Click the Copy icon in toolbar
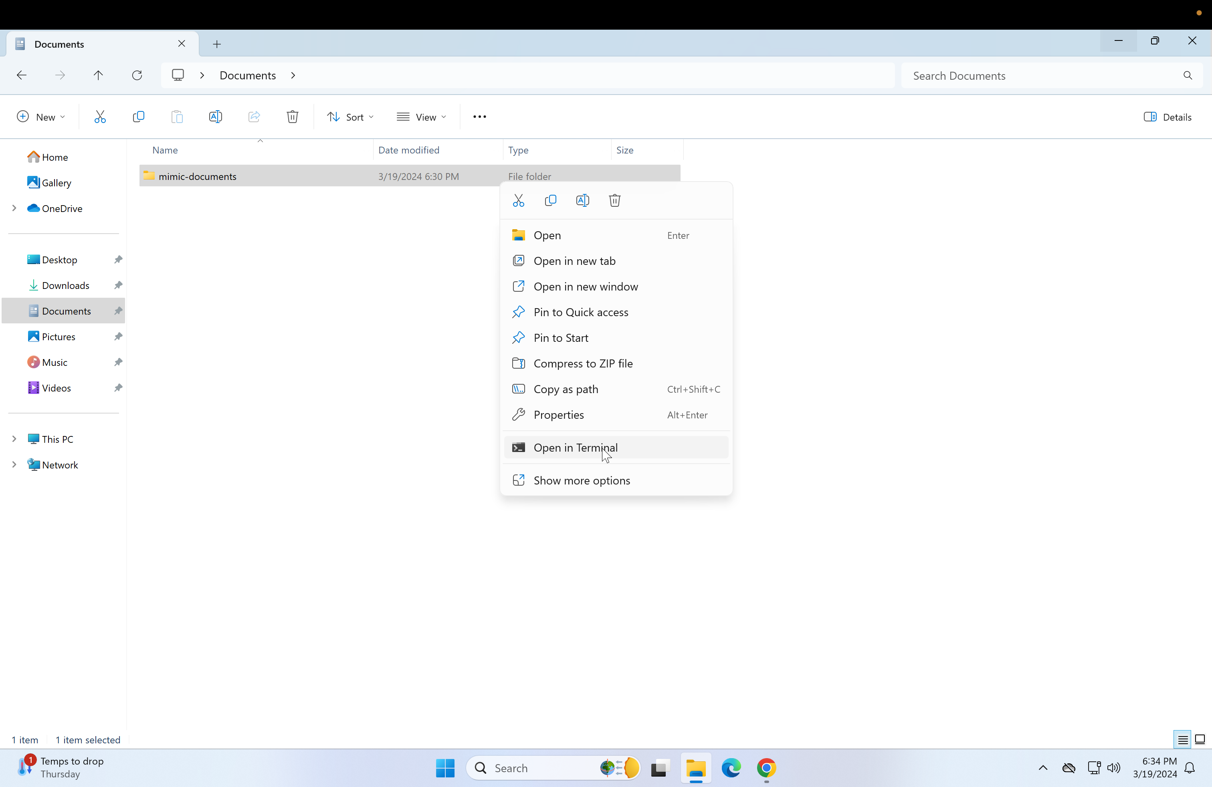The width and height of the screenshot is (1212, 787). [x=138, y=117]
